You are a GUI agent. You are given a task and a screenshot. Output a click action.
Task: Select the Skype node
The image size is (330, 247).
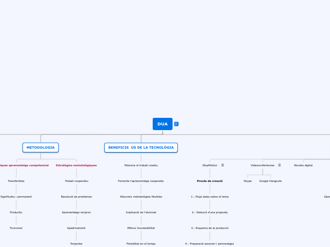coord(247,181)
